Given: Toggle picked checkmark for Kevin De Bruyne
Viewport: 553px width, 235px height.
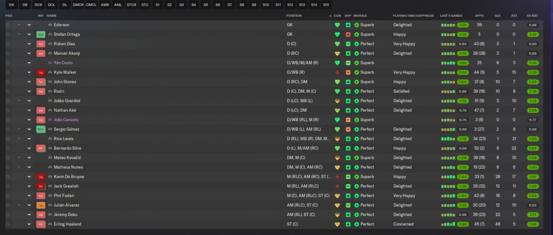Looking at the screenshot, I should 8,177.
